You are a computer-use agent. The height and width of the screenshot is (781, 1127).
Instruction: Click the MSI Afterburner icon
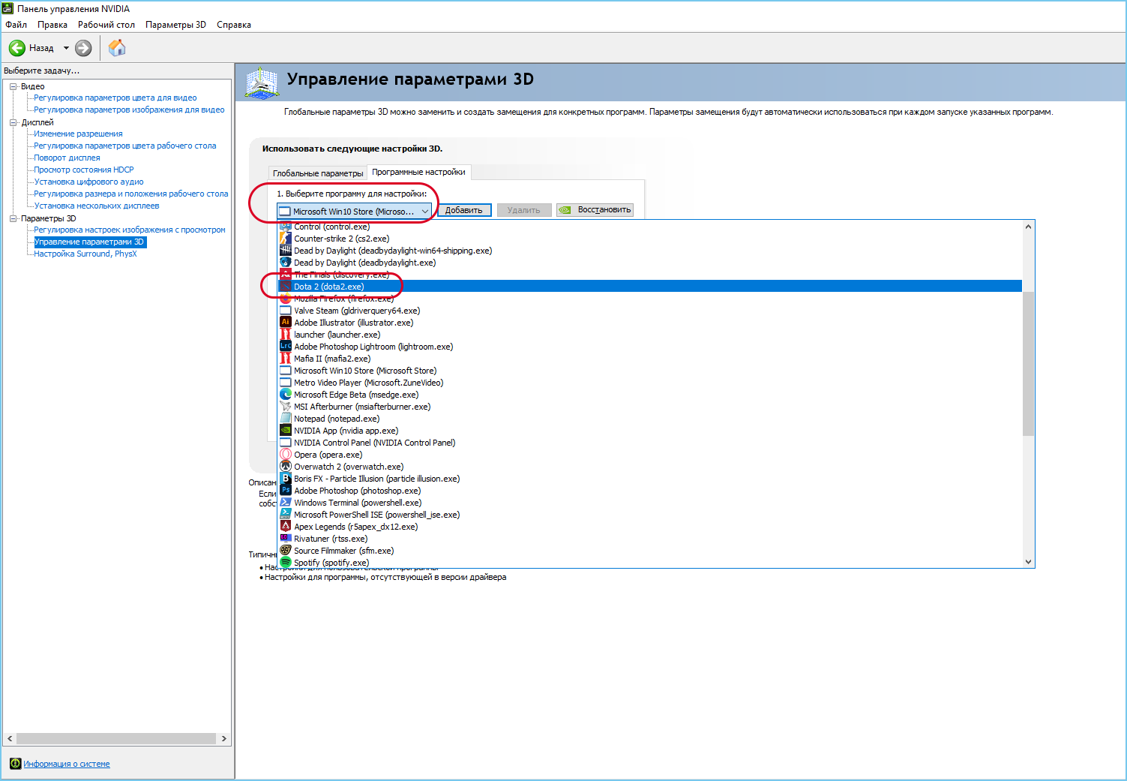pyautogui.click(x=285, y=407)
